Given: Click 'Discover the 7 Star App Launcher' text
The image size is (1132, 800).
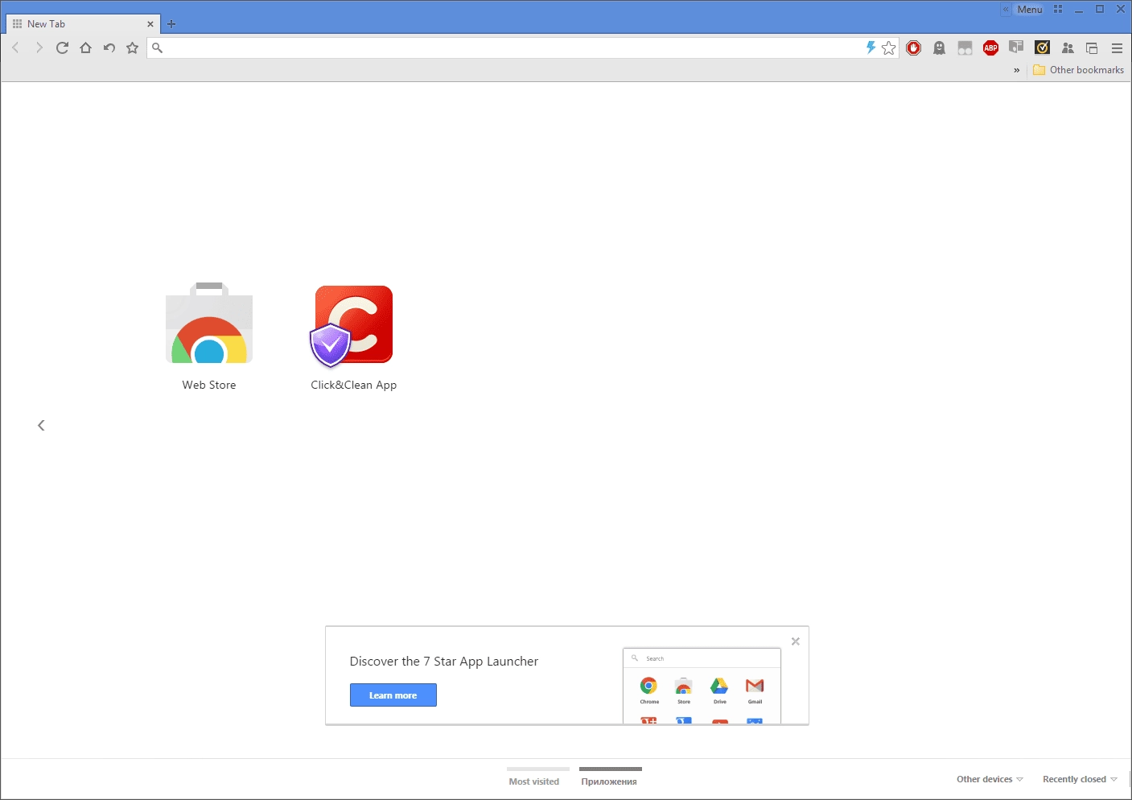Looking at the screenshot, I should [444, 662].
